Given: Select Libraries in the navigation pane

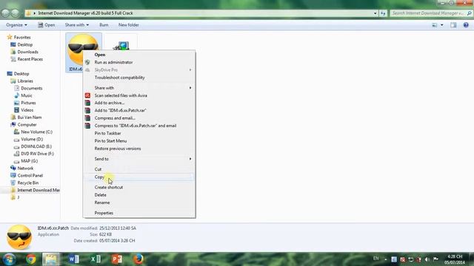Looking at the screenshot, I should (25, 81).
